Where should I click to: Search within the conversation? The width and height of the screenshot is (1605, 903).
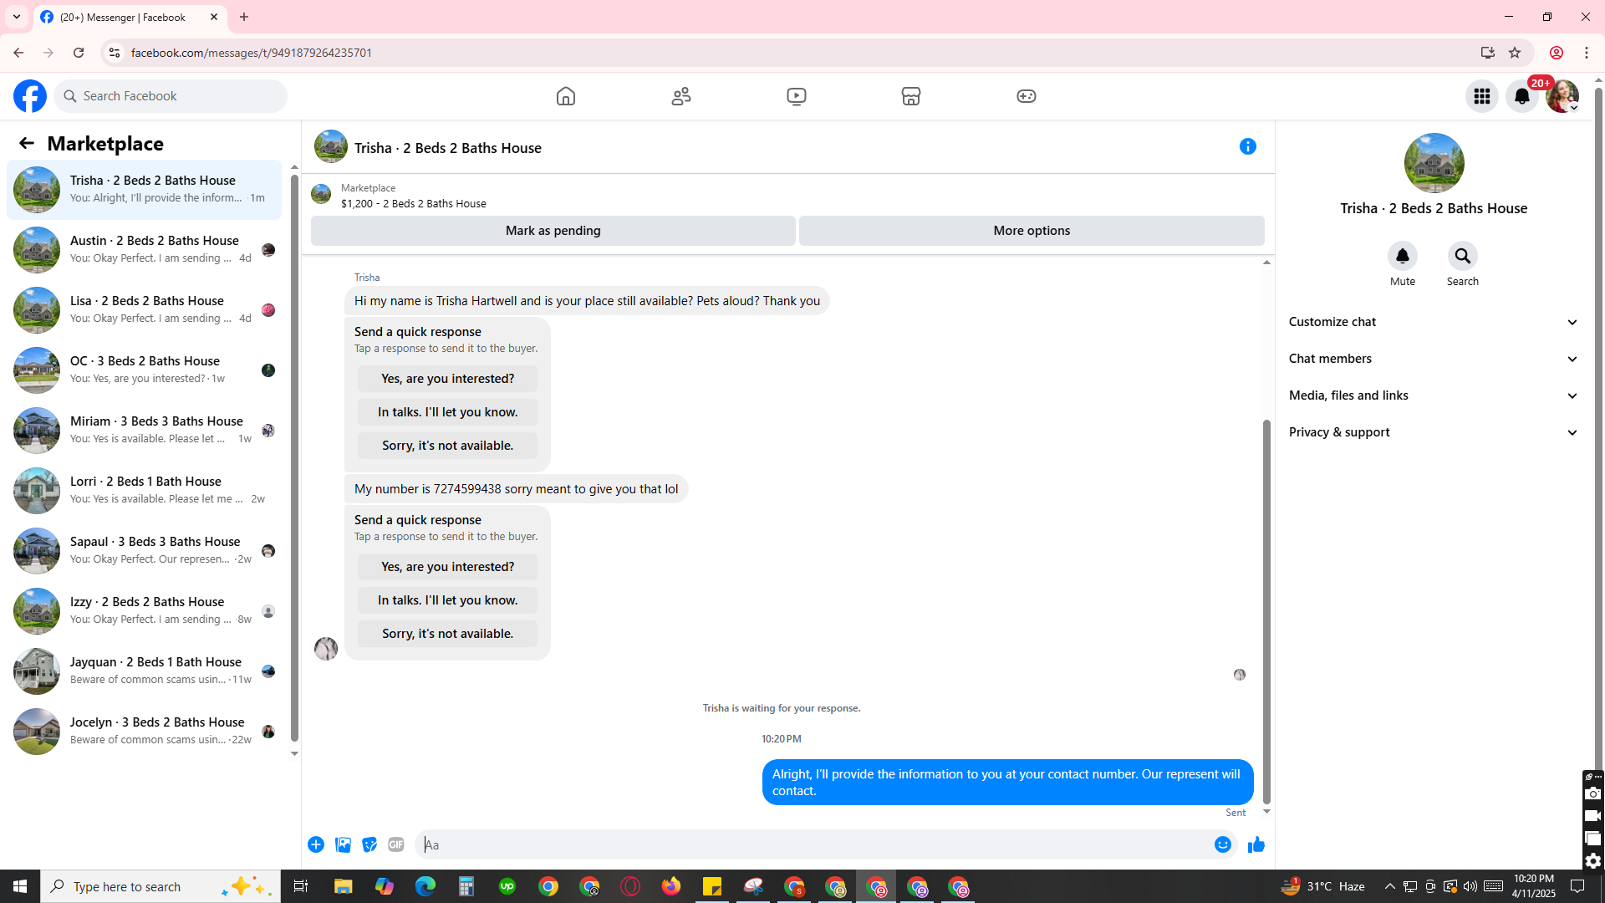1463,256
